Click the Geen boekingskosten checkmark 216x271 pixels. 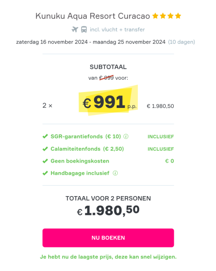pos(45,161)
